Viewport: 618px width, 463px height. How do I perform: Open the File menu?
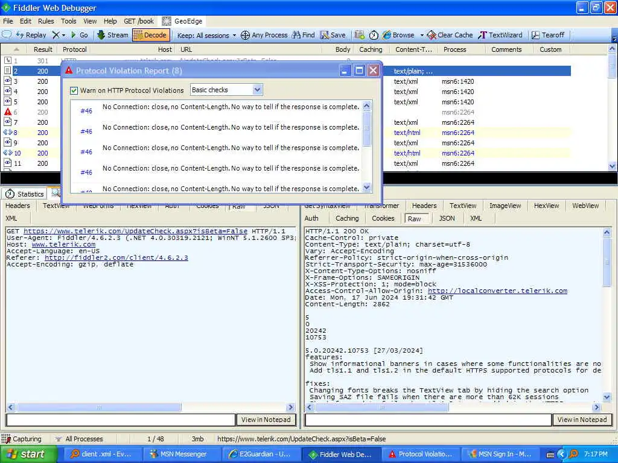click(8, 21)
